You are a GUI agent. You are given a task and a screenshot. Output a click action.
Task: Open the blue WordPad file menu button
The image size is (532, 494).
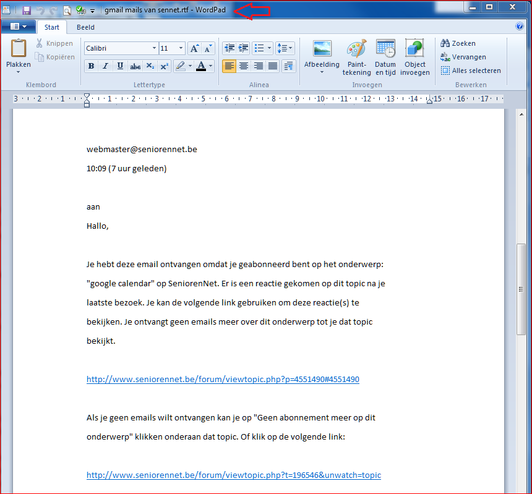(x=19, y=27)
